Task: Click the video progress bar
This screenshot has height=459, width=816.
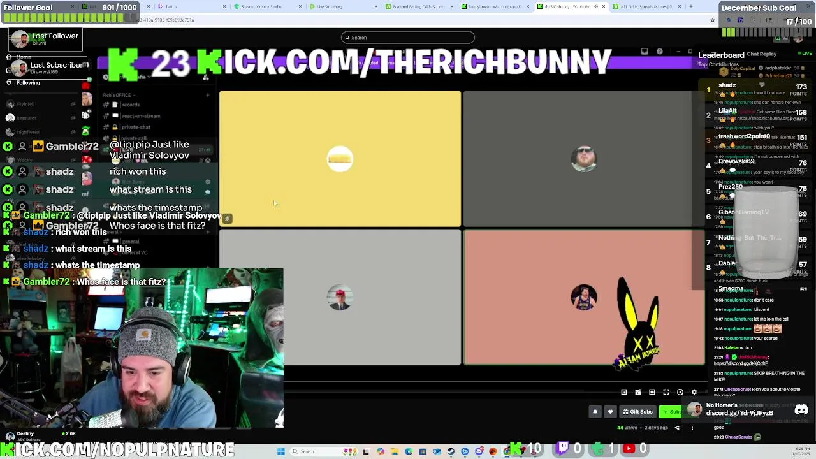Action: pyautogui.click(x=494, y=383)
